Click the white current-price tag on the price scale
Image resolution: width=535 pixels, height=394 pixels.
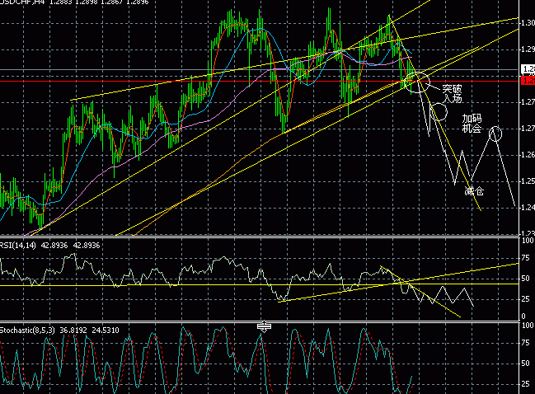click(528, 69)
